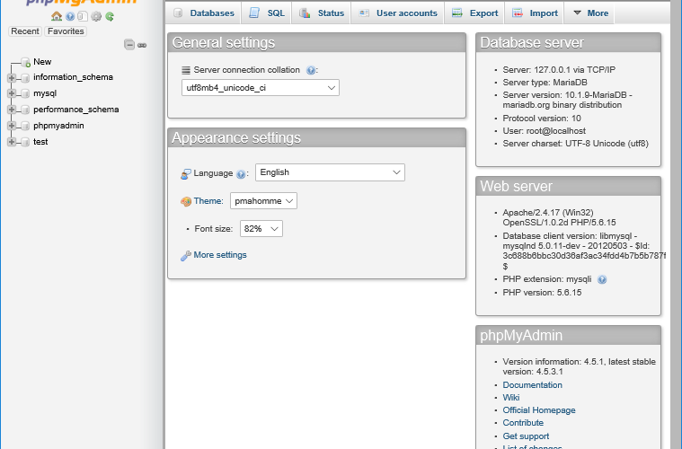The image size is (682, 449).
Task: Click the Theme palette icon
Action: pyautogui.click(x=186, y=201)
